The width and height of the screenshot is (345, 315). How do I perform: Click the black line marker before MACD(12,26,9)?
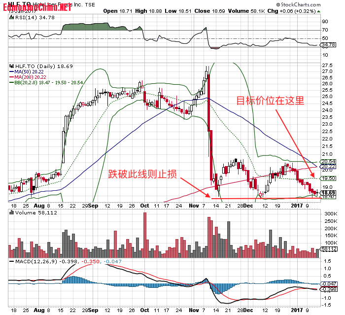[x=12, y=261]
